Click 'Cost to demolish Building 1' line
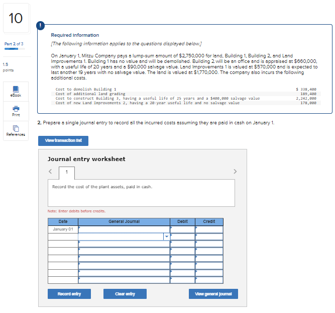335x313 pixels. pos(86,89)
